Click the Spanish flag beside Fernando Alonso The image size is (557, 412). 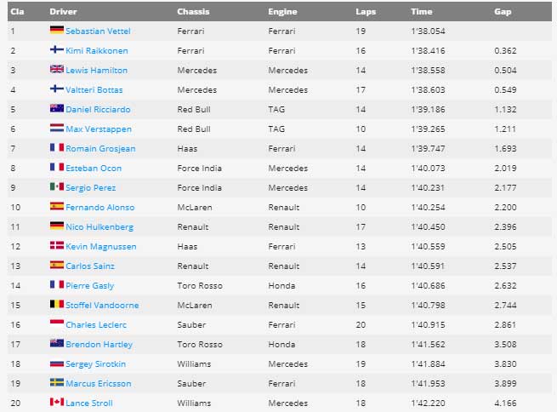pos(56,207)
